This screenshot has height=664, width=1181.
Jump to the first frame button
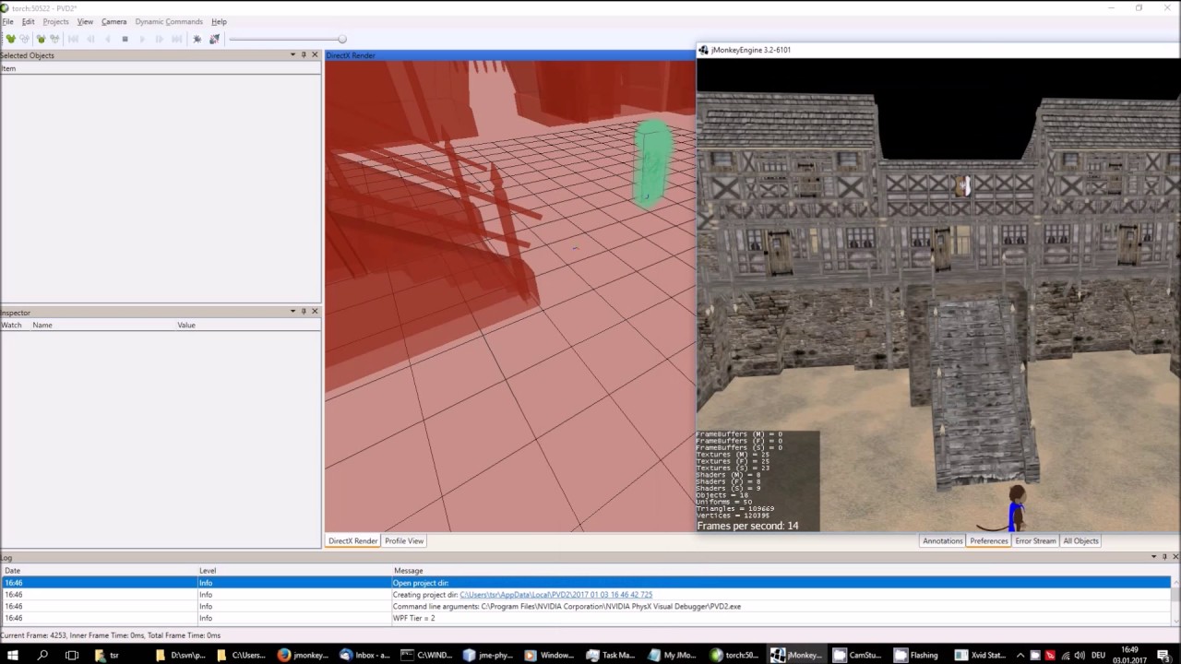[x=73, y=39]
